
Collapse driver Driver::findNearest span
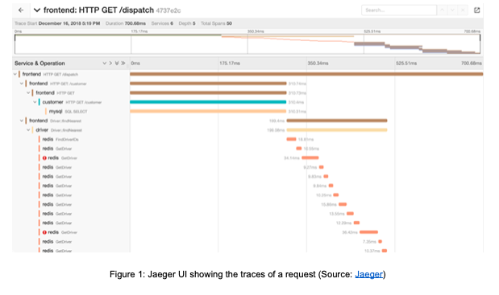click(x=28, y=130)
